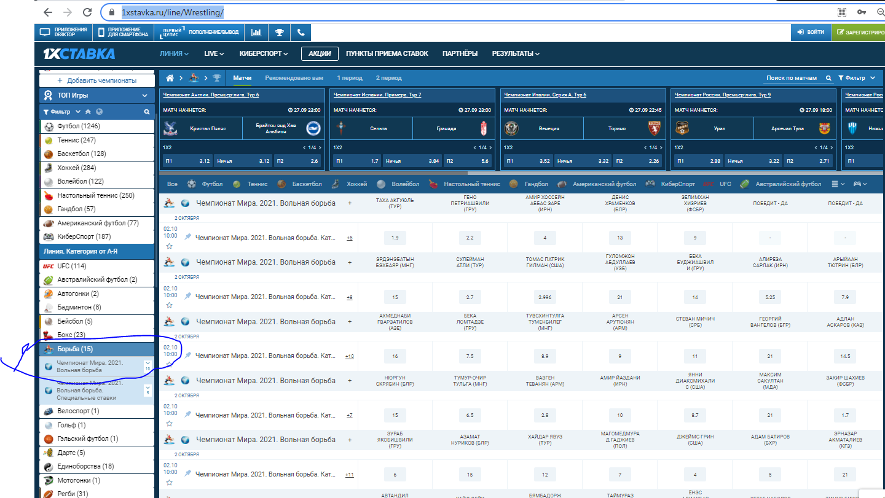Open the desktop applications monitor icon

(x=44, y=33)
